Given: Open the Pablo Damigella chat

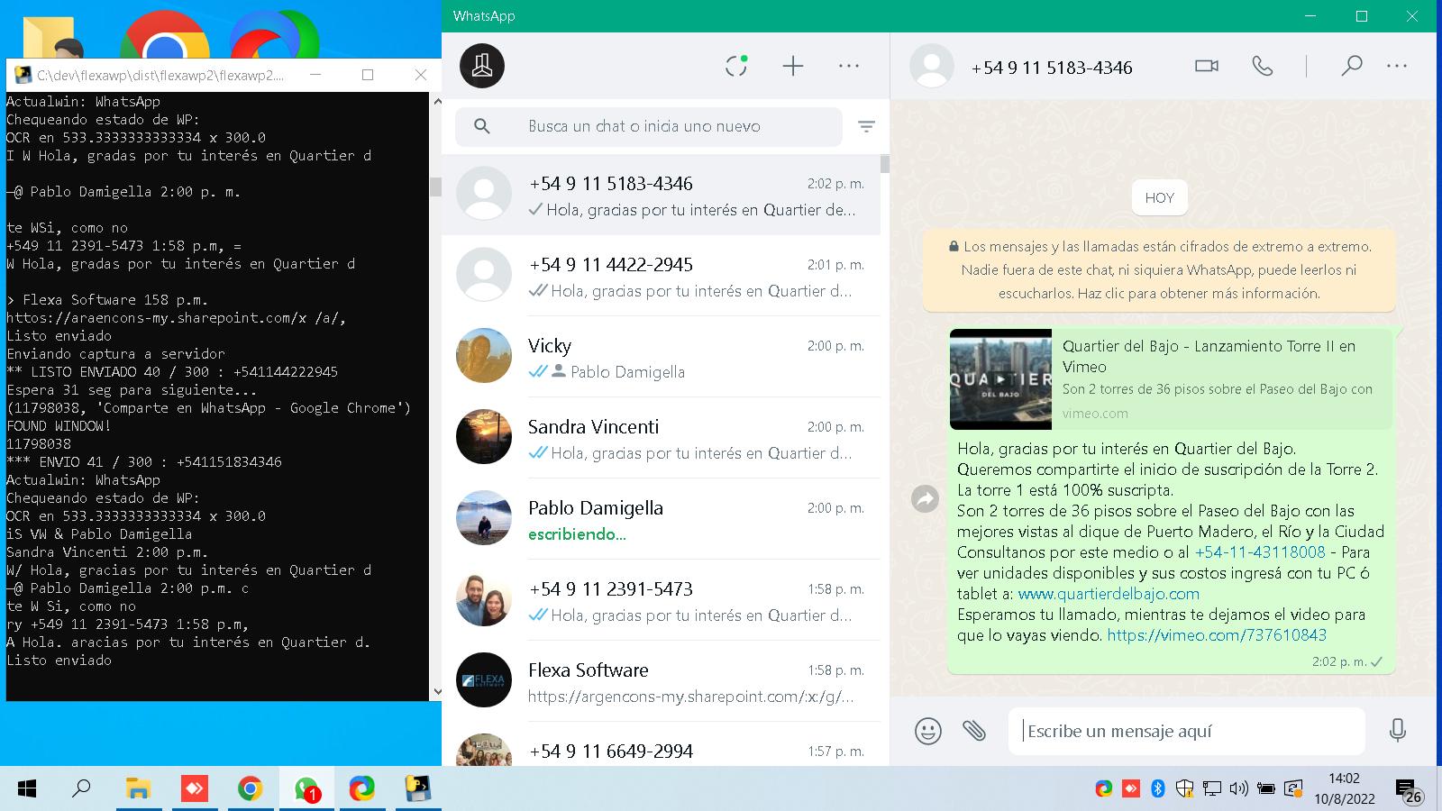Looking at the screenshot, I should [661, 519].
